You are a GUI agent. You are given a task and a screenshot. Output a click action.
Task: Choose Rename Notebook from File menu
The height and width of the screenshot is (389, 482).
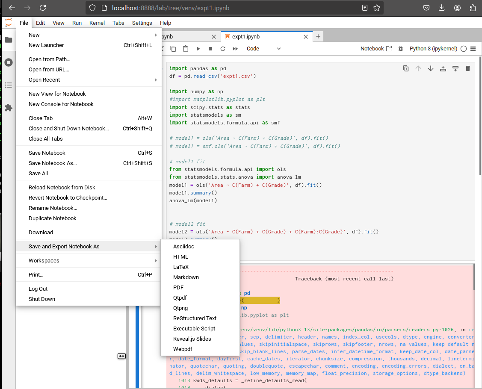[x=89, y=208]
